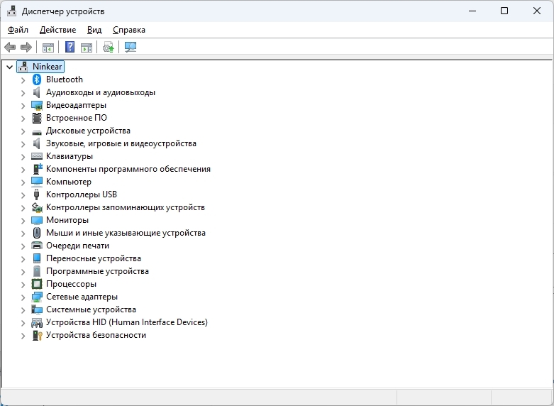Select the Встроенное ПО label
This screenshot has height=406, width=554.
[x=77, y=118]
